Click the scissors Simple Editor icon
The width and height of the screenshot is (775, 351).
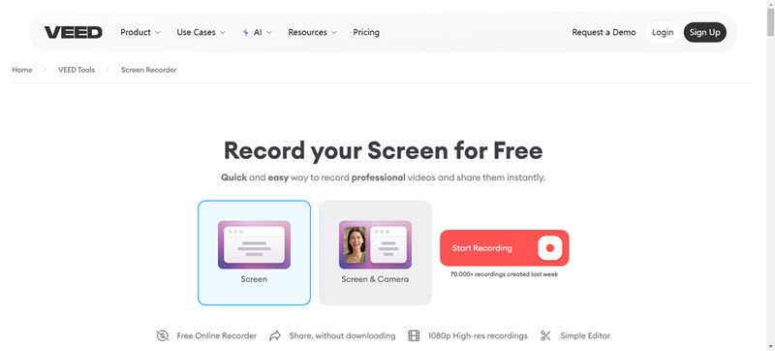[x=545, y=335]
